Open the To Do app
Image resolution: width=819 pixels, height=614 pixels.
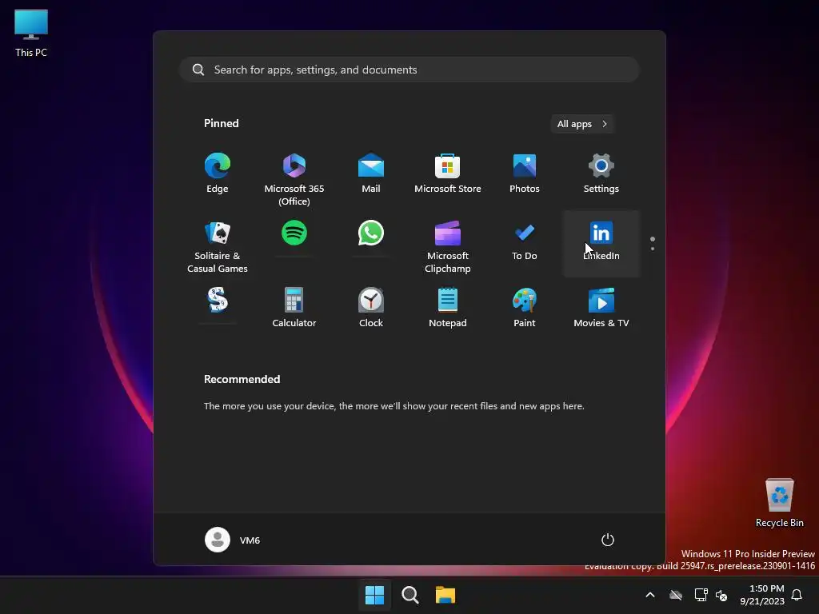(x=525, y=241)
